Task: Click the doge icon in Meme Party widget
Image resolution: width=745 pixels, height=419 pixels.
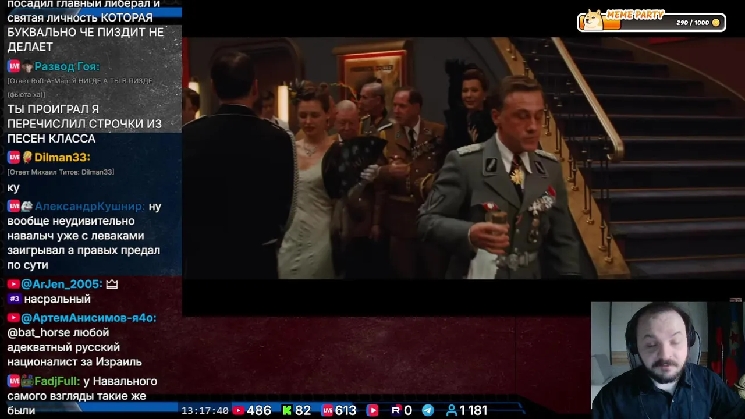Action: click(x=593, y=20)
